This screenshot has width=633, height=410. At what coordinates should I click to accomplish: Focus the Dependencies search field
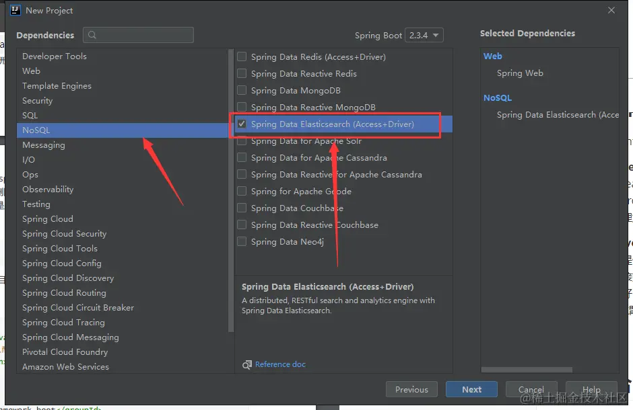point(139,35)
